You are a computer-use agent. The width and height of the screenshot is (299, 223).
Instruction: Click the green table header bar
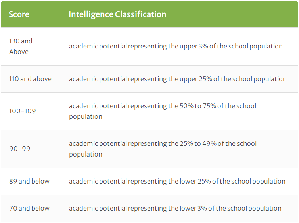pyautogui.click(x=149, y=14)
